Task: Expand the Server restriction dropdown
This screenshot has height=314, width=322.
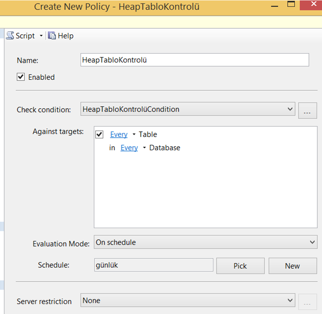Action: pos(188,300)
